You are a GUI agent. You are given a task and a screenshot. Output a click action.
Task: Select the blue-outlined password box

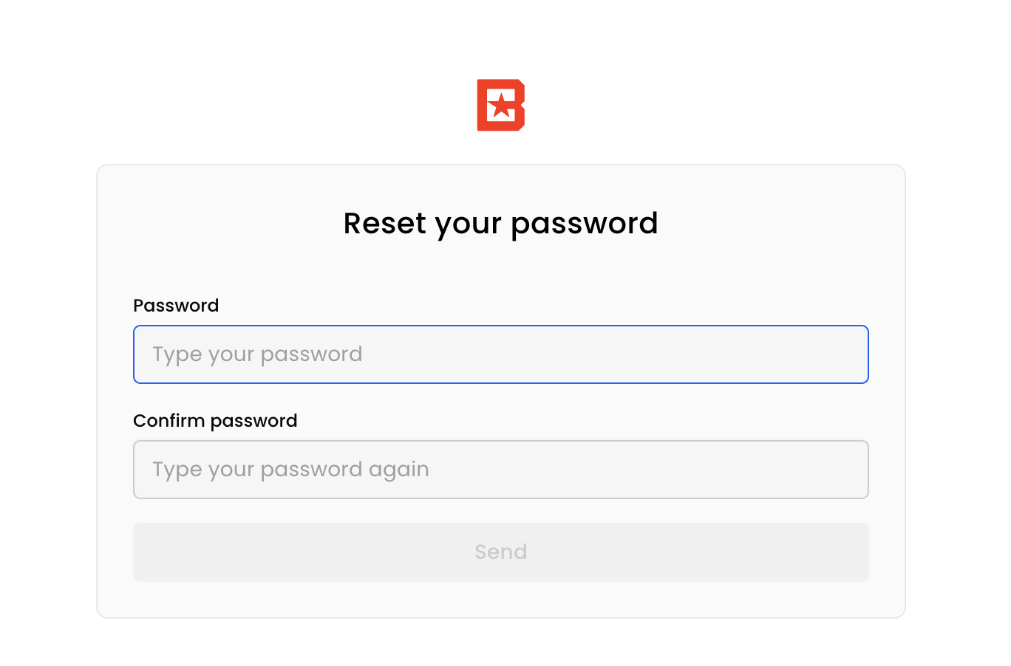tap(591, 354)
